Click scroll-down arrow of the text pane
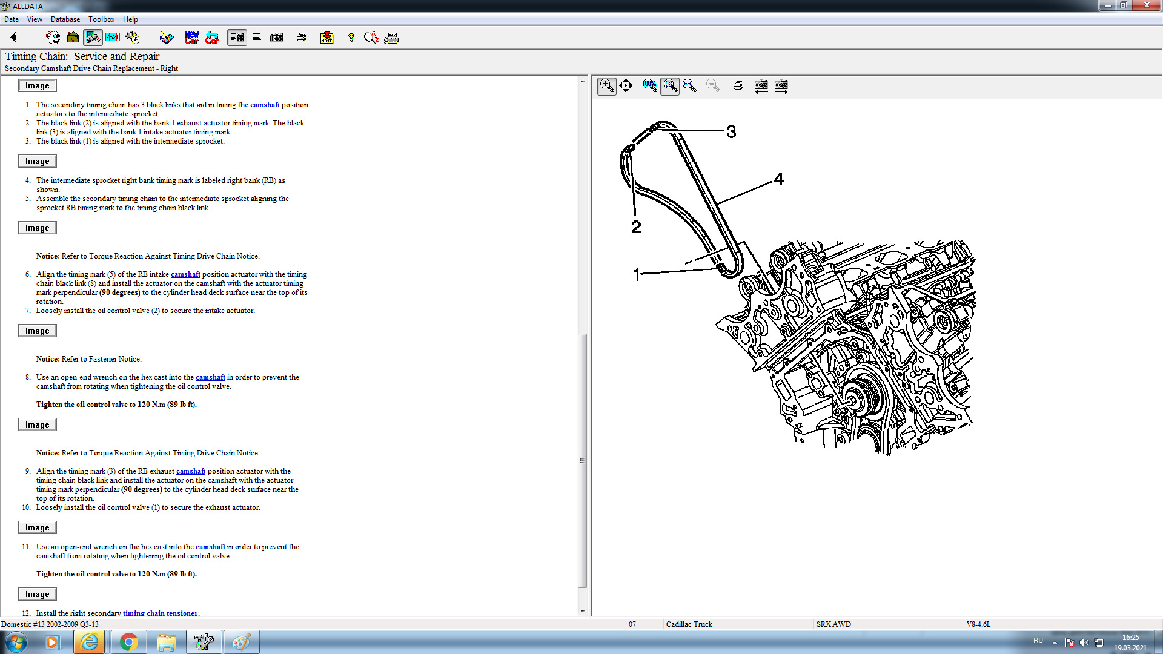Viewport: 1163px width, 654px height. pyautogui.click(x=582, y=612)
